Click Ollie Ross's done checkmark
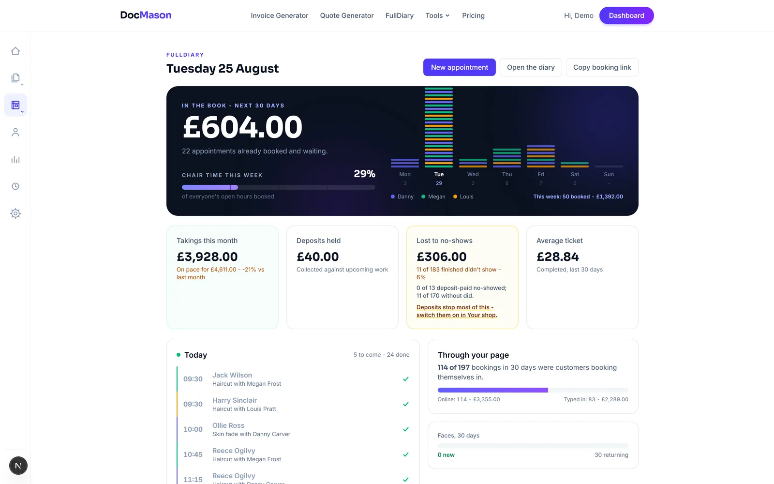 [406, 429]
